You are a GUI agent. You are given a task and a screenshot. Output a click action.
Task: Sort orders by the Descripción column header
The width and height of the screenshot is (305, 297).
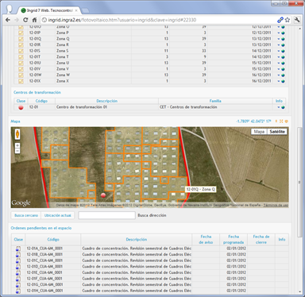tap(137, 239)
